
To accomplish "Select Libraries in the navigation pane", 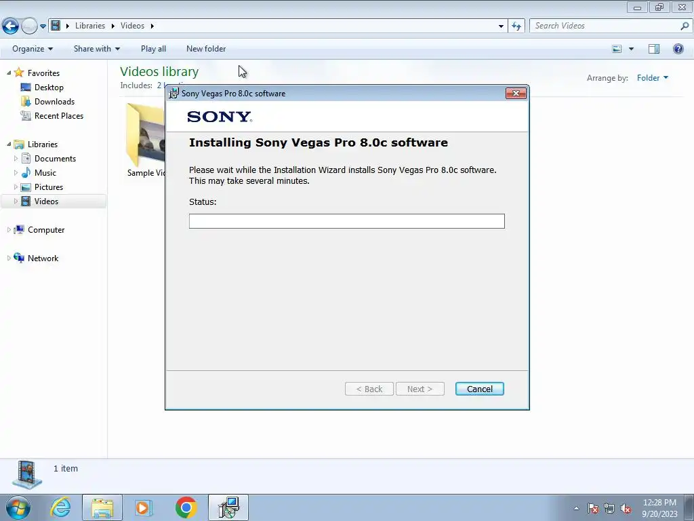I will [43, 144].
